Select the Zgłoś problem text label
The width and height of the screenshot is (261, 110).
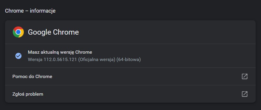coord(28,94)
